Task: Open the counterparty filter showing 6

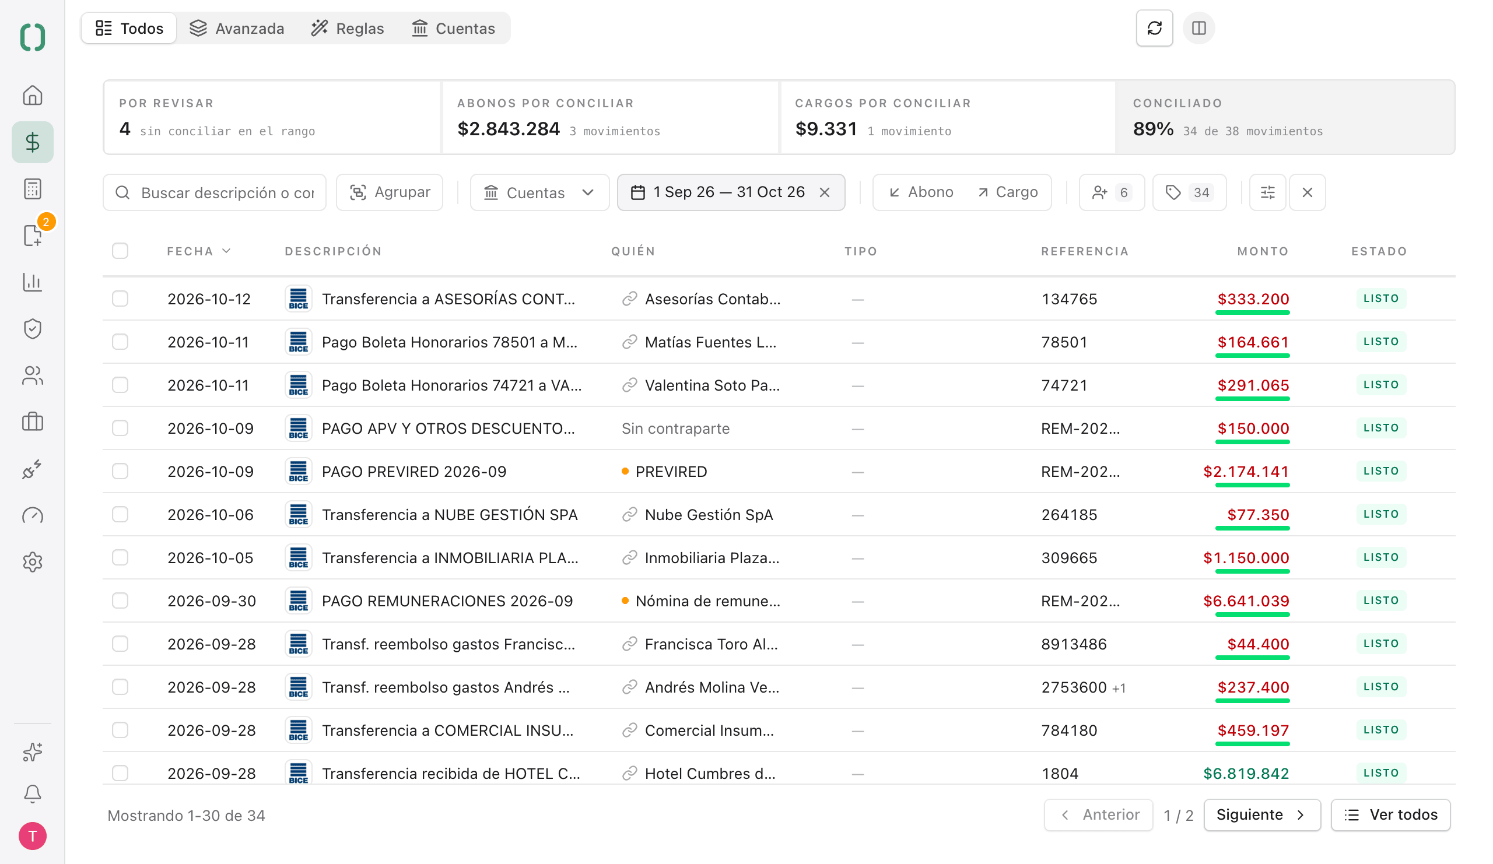Action: coord(1112,192)
